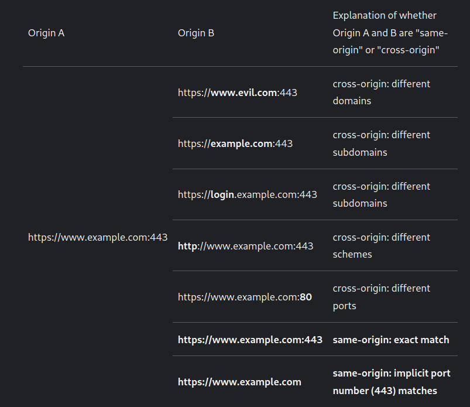Click "same-origin: exact match" explanation

point(391,340)
